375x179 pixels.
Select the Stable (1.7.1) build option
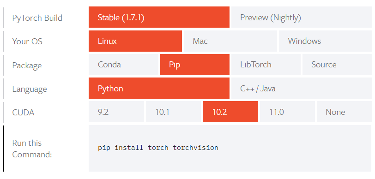(159, 17)
